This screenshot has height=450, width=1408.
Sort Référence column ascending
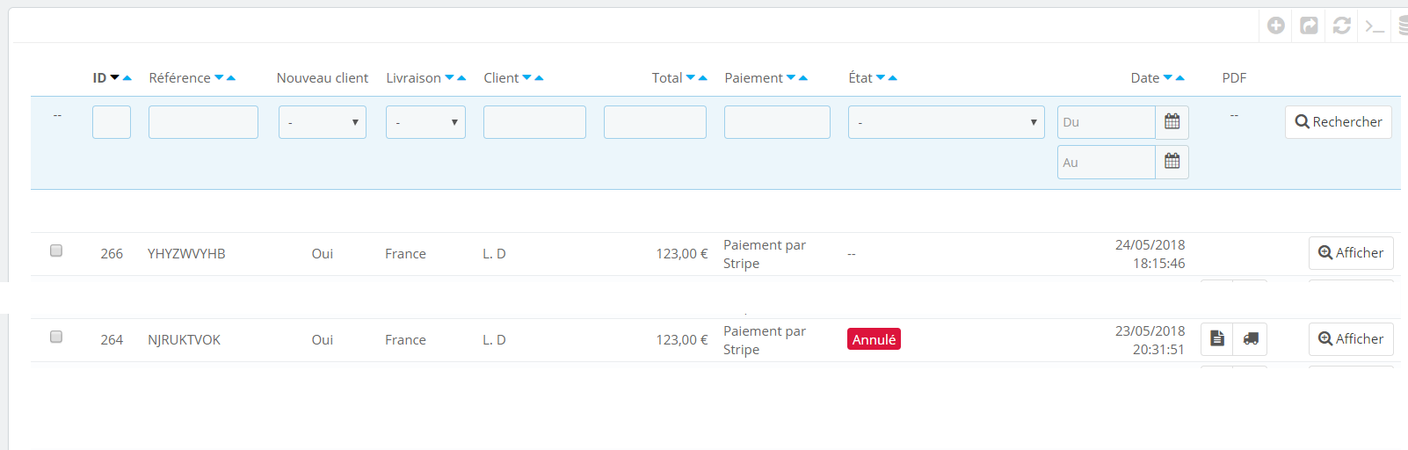click(x=231, y=78)
